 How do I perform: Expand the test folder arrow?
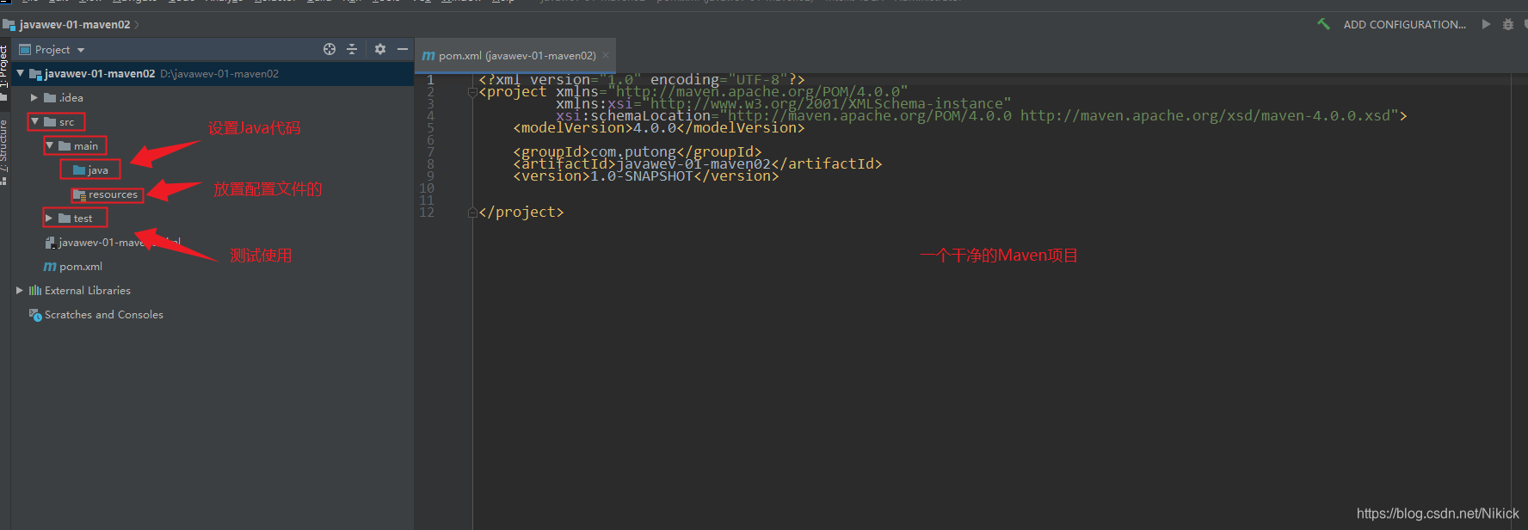(x=49, y=218)
